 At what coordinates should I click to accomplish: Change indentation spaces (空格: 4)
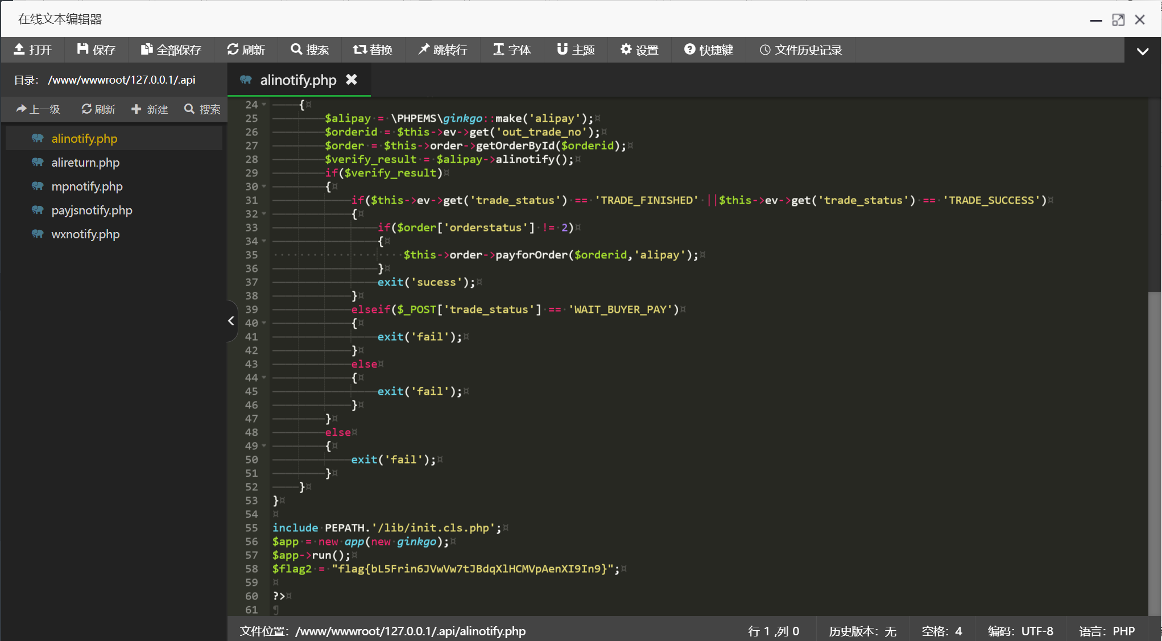pyautogui.click(x=942, y=631)
